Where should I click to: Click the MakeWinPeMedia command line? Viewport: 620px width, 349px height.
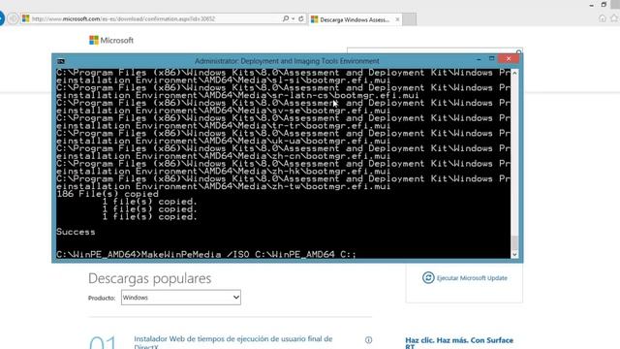coord(206,254)
